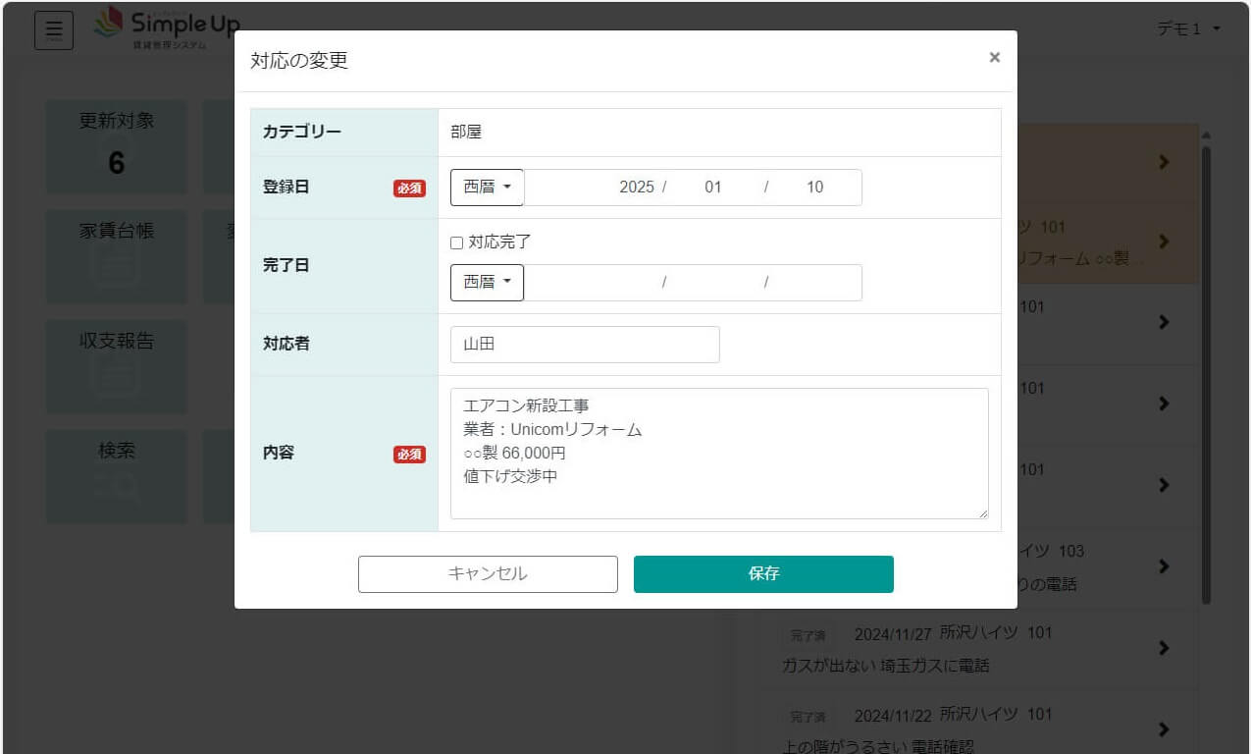Open the デモ1 user dropdown
Image resolution: width=1251 pixels, height=754 pixels.
tap(1189, 29)
